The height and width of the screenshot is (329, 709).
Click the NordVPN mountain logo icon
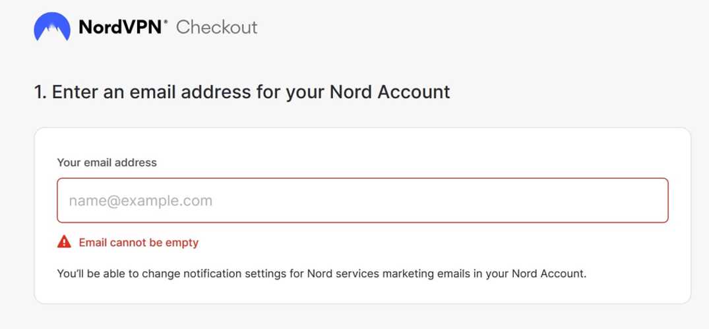[x=52, y=27]
